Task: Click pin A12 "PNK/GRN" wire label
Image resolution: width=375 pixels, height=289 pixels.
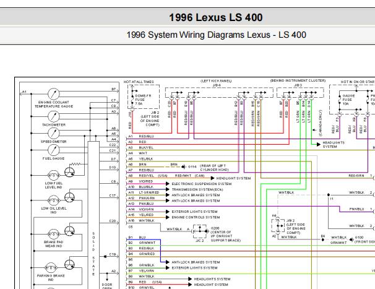Action: point(147,198)
